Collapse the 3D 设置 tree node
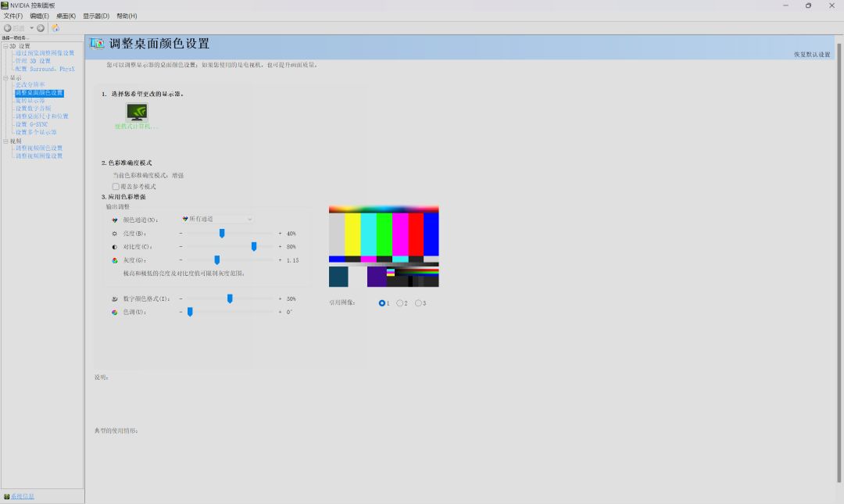This screenshot has width=844, height=504. pos(6,46)
